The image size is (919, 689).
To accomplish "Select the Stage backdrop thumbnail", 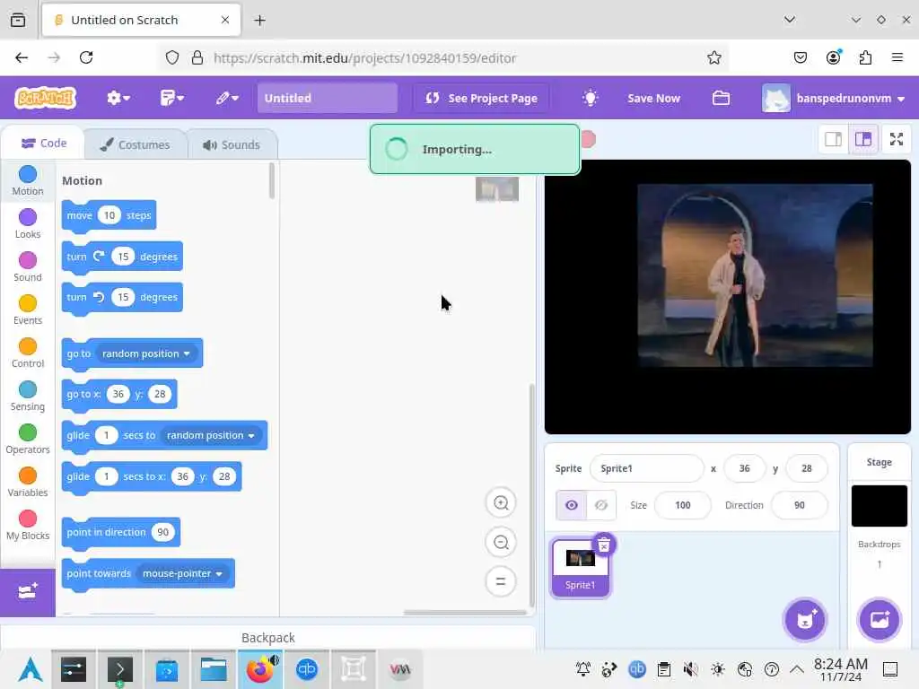I will (x=880, y=506).
